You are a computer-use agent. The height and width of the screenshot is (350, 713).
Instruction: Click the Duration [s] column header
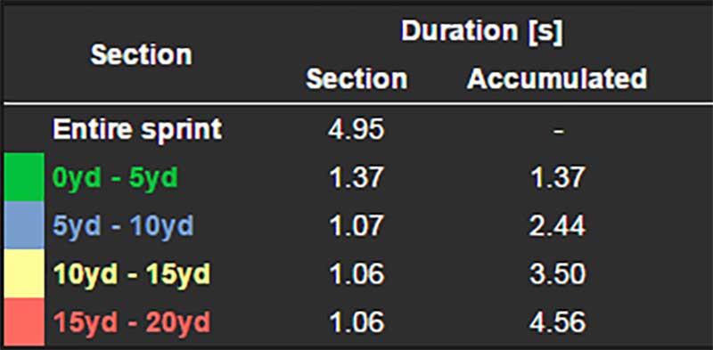[481, 31]
